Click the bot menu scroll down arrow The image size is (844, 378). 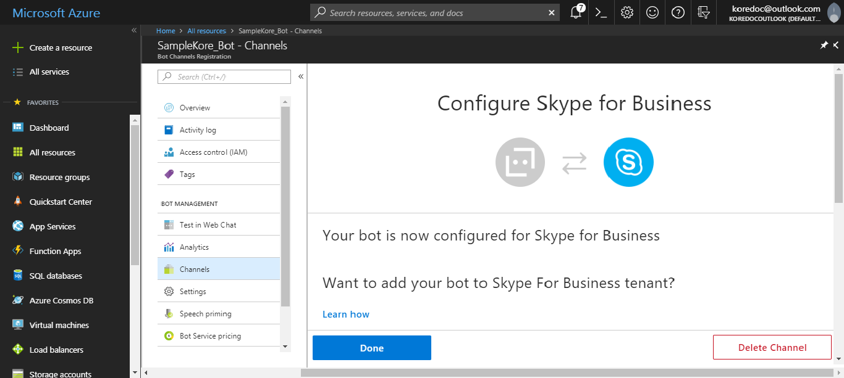point(285,347)
